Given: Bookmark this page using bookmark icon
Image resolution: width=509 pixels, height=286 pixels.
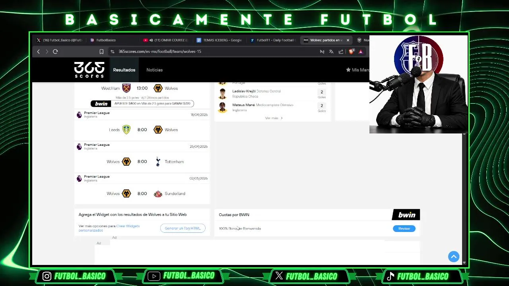Looking at the screenshot, I should point(101,51).
